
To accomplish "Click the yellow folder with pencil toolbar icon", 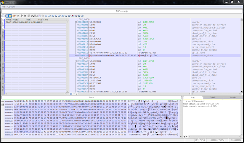I will click(x=10, y=16).
